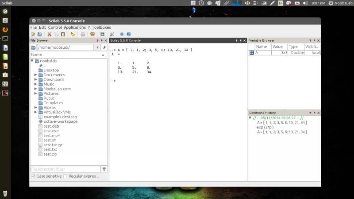Expand the Music folder
The image size is (354, 199).
coord(36,84)
